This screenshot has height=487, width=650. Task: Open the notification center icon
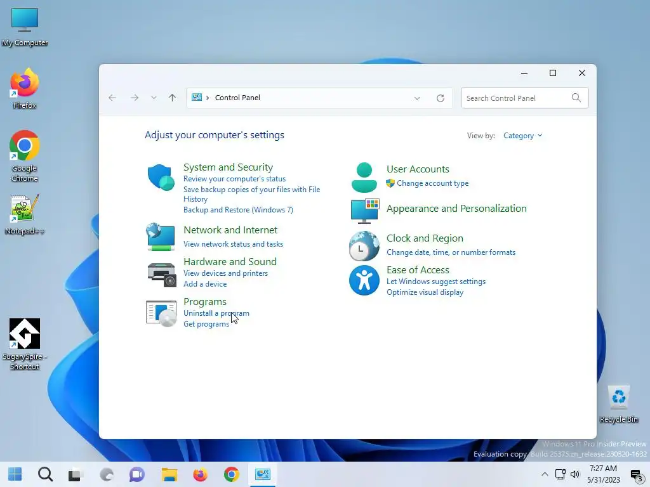click(636, 475)
